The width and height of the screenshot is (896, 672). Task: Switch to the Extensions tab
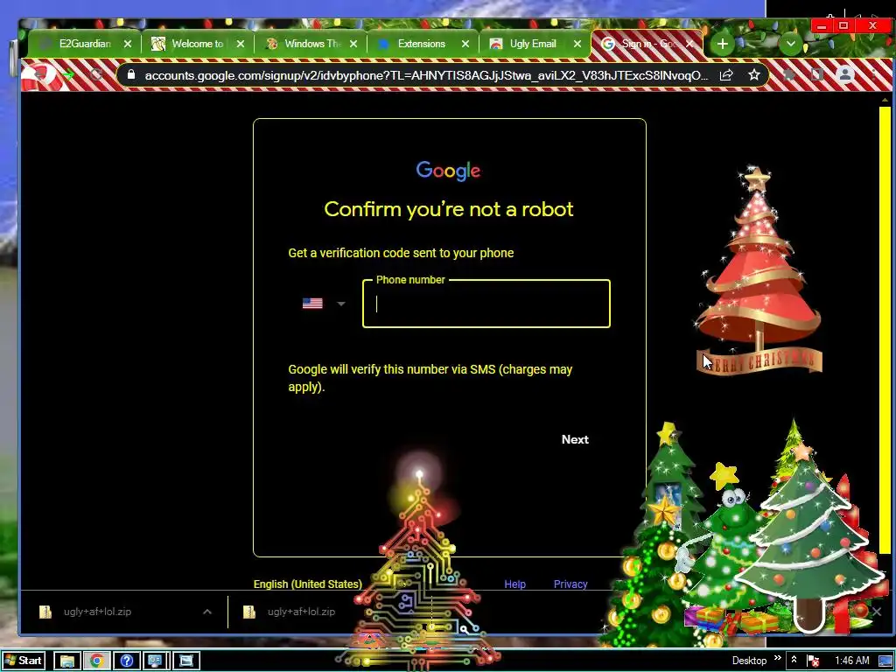pos(422,44)
